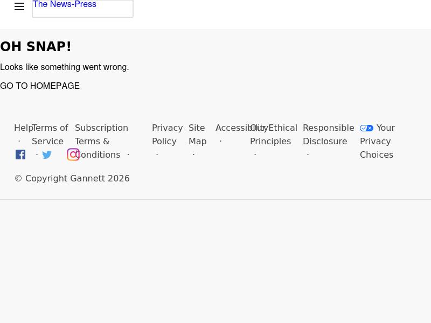Open the Help footer link

22,128
